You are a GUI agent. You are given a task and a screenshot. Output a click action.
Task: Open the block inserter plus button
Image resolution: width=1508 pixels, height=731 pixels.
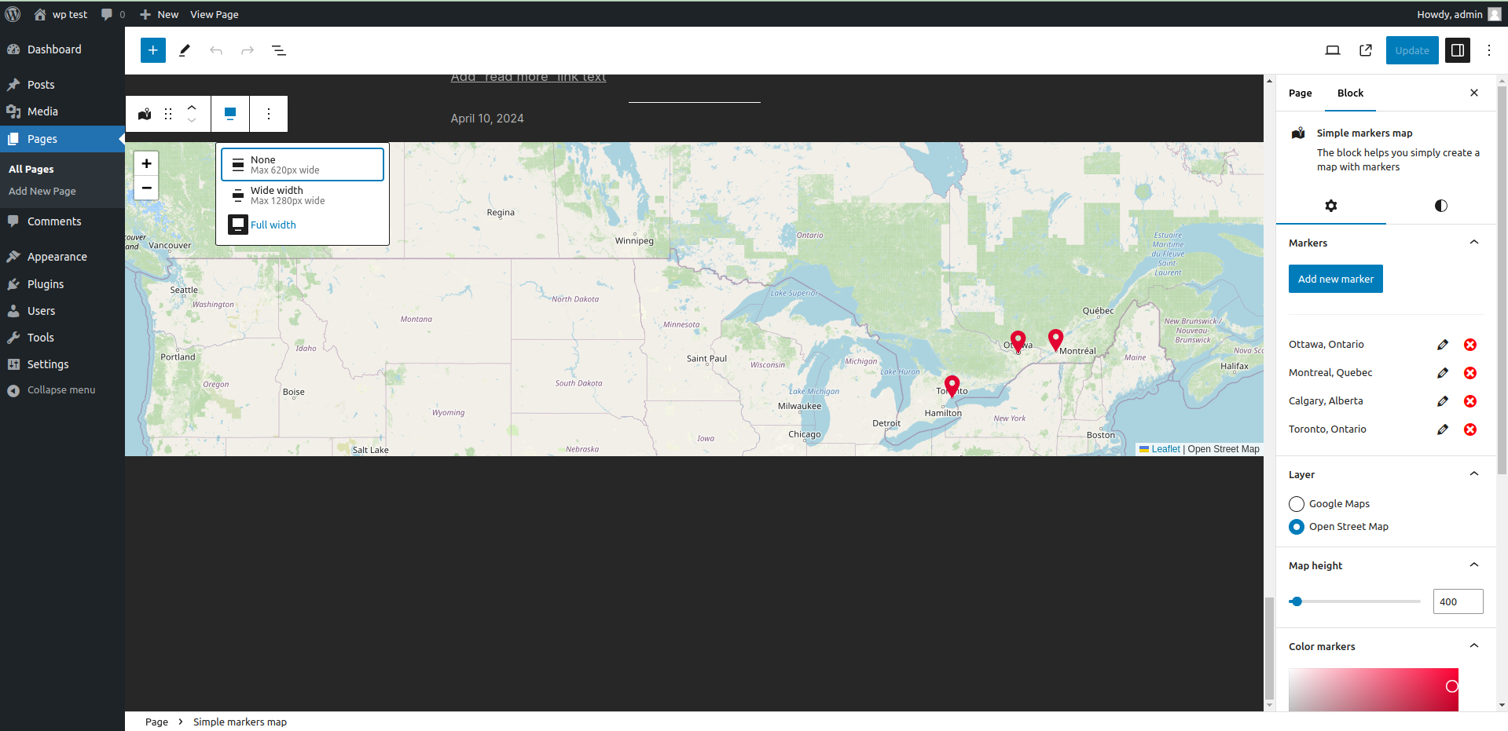[153, 50]
